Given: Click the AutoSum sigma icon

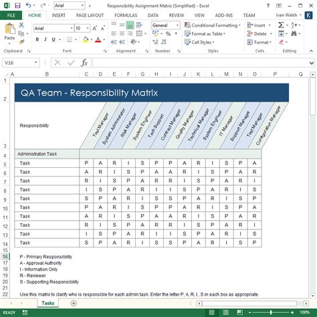Looking at the screenshot, I should tap(281, 25).
